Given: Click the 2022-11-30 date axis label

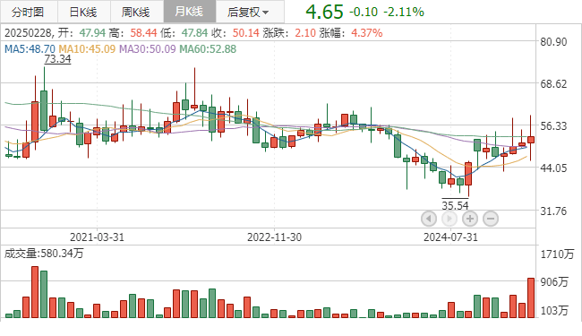Looking at the screenshot, I should coord(274,237).
